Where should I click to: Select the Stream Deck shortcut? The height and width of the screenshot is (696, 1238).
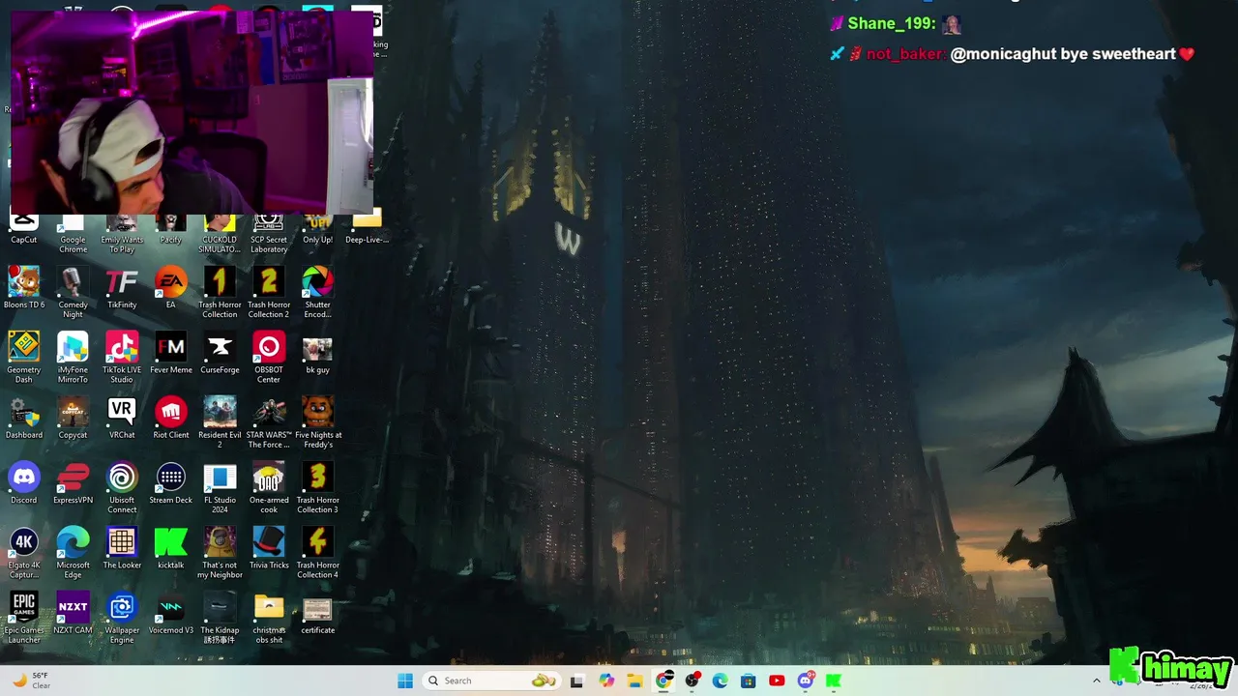click(171, 483)
